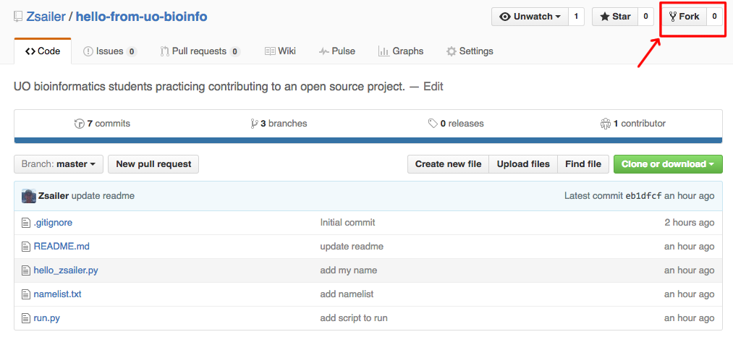
Task: Open the 0 releases link
Action: click(456, 124)
